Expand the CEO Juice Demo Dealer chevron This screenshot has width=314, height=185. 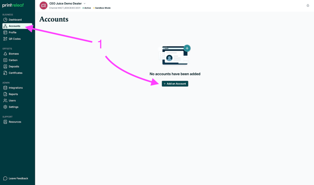coord(84,4)
